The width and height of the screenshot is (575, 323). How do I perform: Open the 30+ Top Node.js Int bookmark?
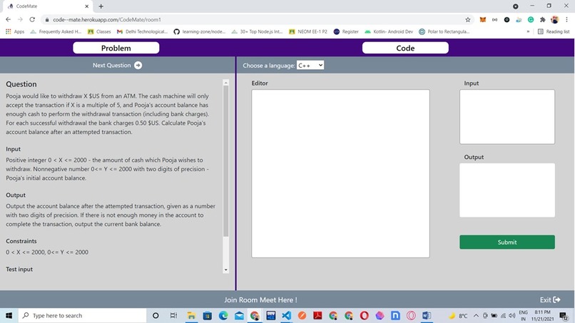pos(257,31)
